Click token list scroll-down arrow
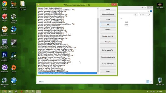The height and width of the screenshot is (93, 166). (98, 73)
